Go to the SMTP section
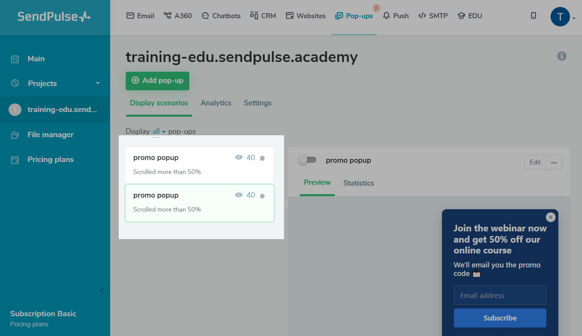 pyautogui.click(x=433, y=16)
